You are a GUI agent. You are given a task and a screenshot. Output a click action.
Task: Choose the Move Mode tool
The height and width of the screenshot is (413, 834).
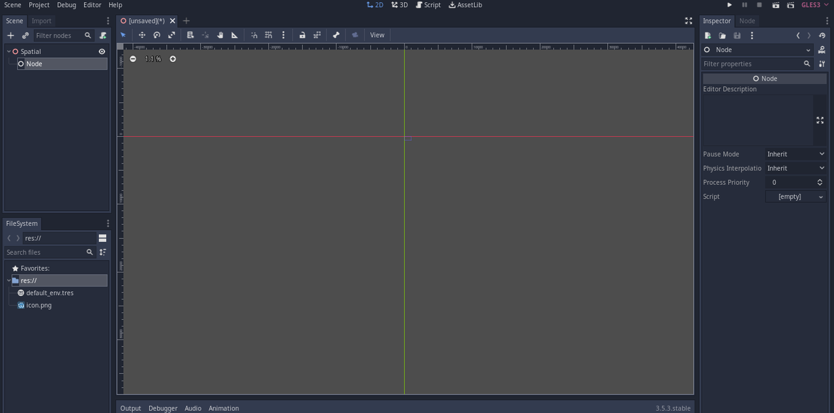[x=142, y=35]
